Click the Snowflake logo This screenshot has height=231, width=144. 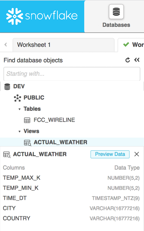tap(42, 16)
